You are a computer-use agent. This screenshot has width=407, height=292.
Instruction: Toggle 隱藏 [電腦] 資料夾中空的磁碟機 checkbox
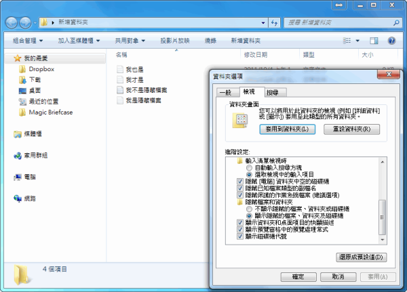click(240, 182)
